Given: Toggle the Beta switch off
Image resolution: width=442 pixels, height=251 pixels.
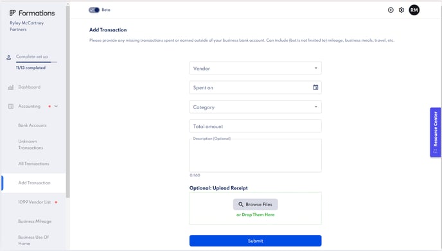Looking at the screenshot, I should point(94,10).
